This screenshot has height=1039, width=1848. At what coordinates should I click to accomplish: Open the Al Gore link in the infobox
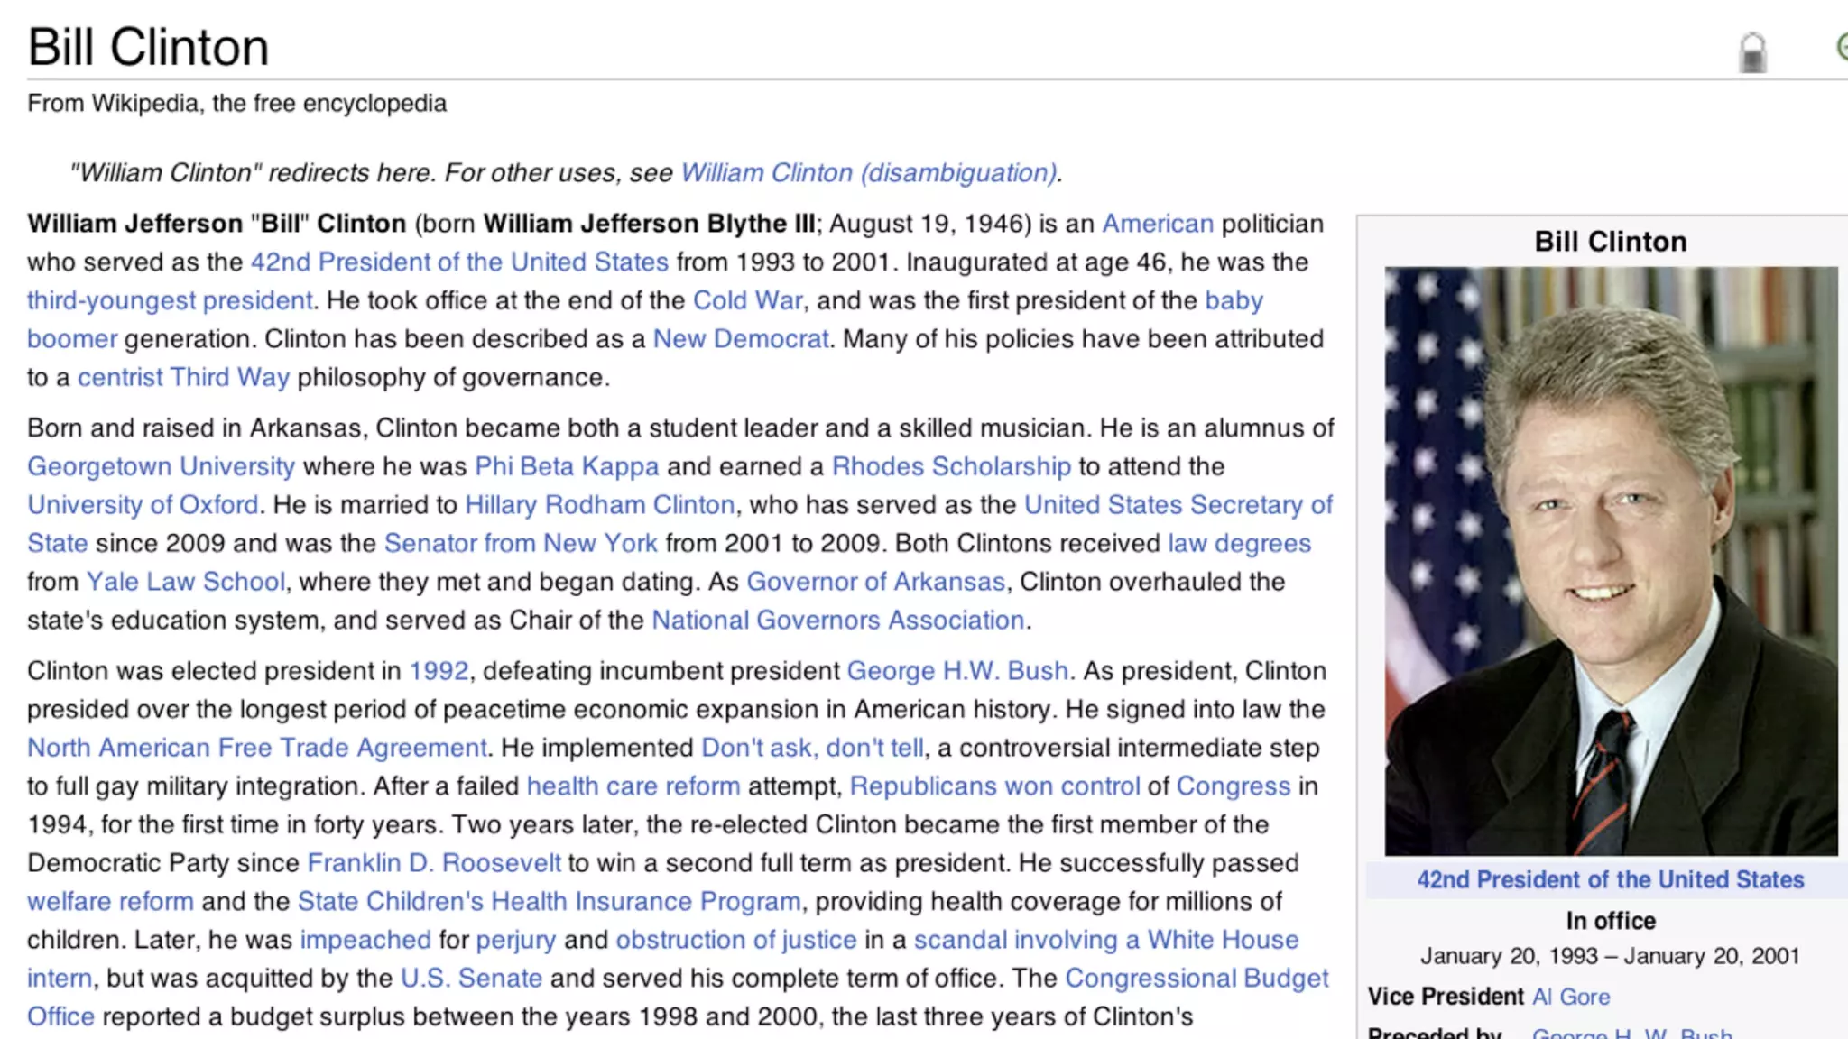click(1570, 997)
